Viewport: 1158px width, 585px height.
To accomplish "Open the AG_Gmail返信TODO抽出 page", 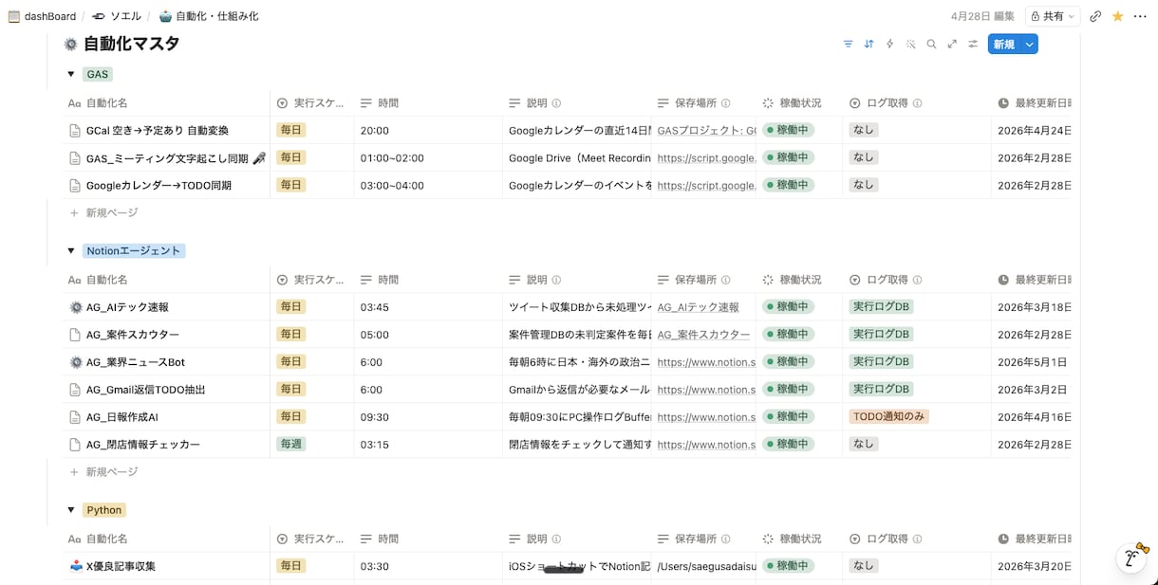I will [145, 390].
